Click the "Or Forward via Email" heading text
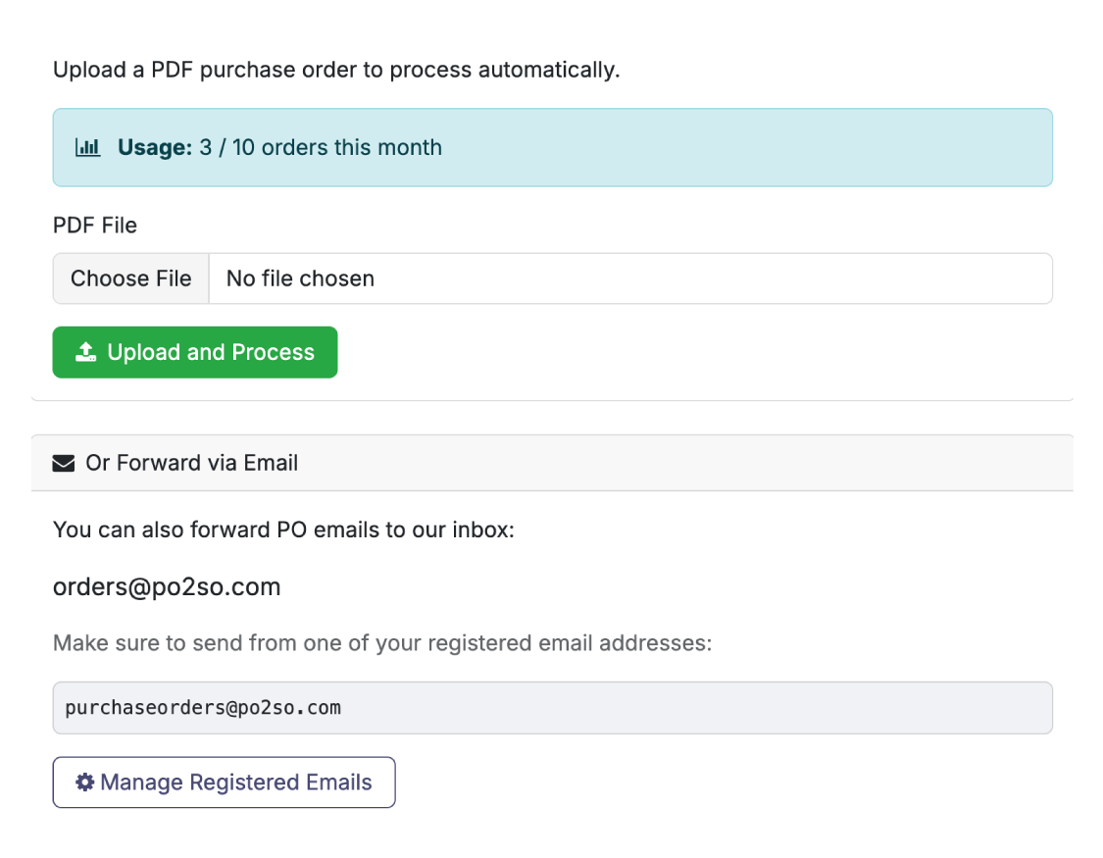The height and width of the screenshot is (858, 1103). tap(192, 463)
